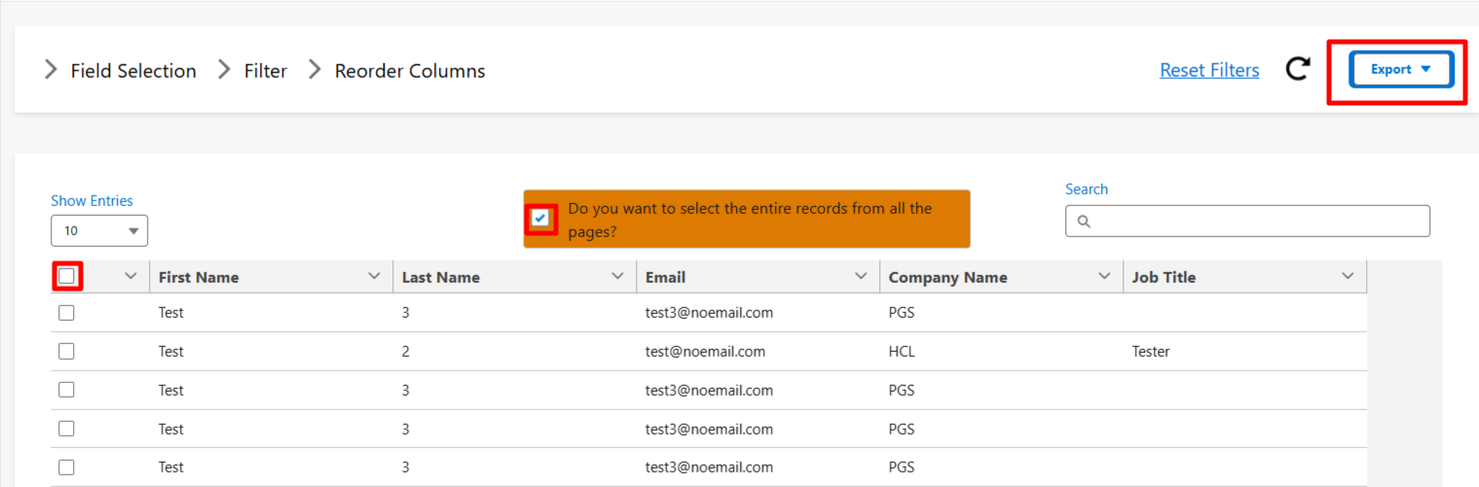Click the magnifier icon in Search box
Screen dimensions: 1479x487
pyautogui.click(x=1084, y=222)
